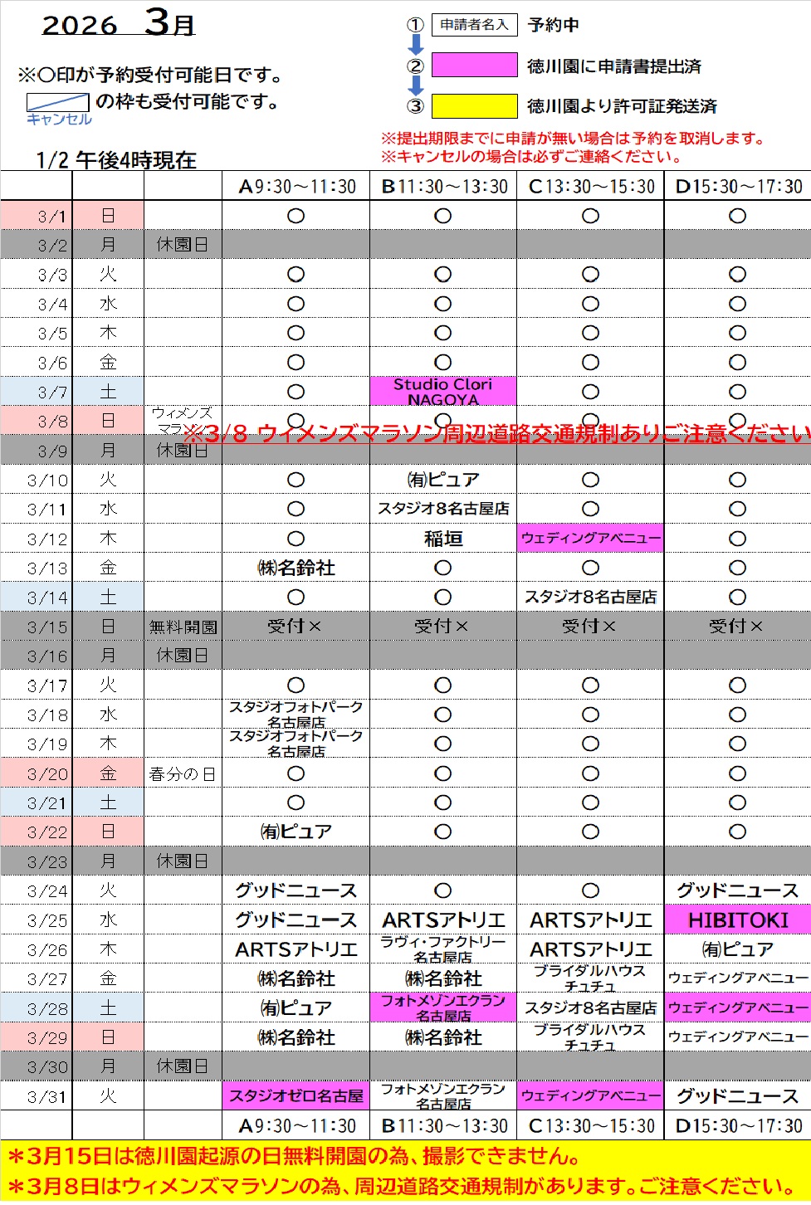Click the キャンセル sample box

58,103
